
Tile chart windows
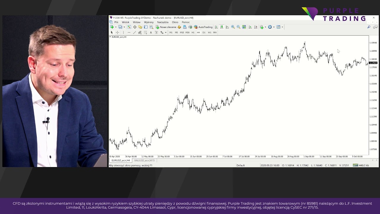tap(244, 27)
